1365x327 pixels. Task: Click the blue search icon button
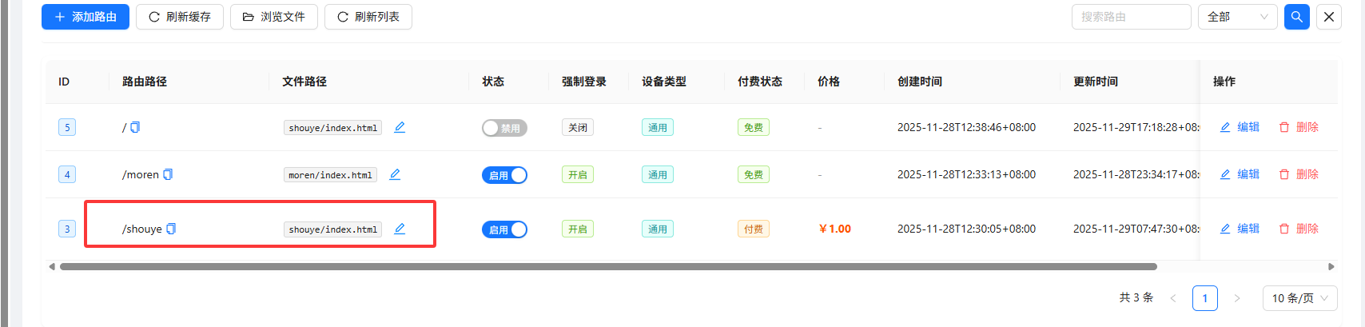click(1296, 17)
